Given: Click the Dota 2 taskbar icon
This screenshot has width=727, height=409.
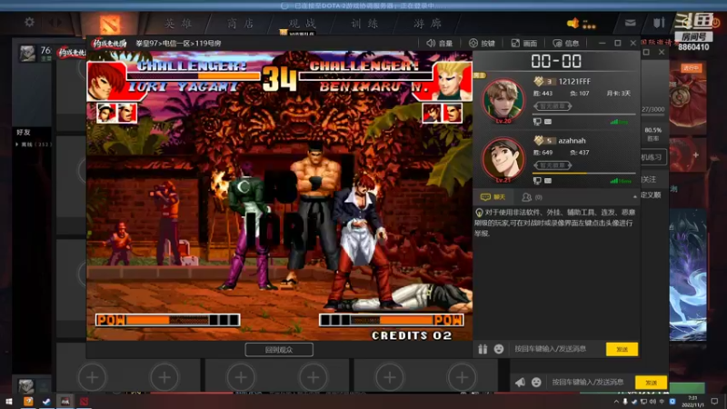Looking at the screenshot, I should [84, 402].
